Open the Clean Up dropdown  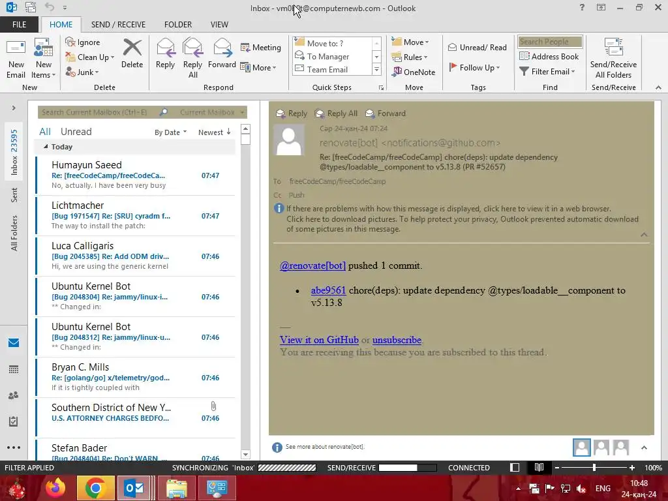coord(90,57)
